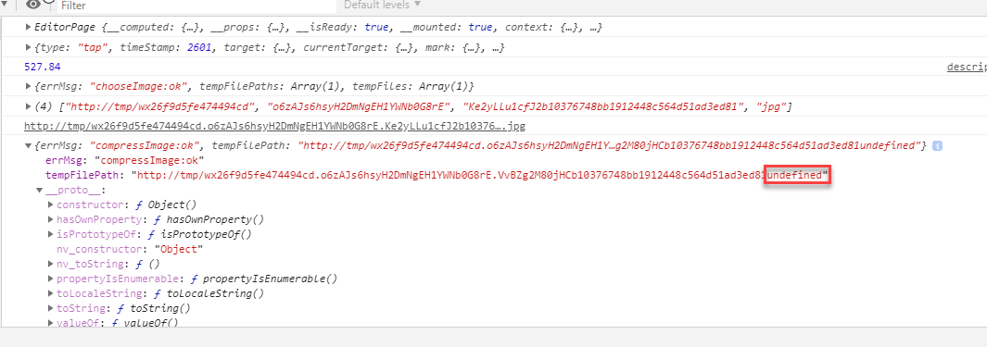Select the nv_constructor "Object" line
Image resolution: width=987 pixels, height=347 pixels.
pyautogui.click(x=131, y=249)
